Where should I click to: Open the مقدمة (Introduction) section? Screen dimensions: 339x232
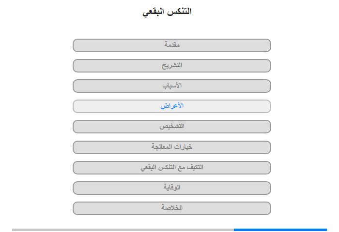(171, 45)
